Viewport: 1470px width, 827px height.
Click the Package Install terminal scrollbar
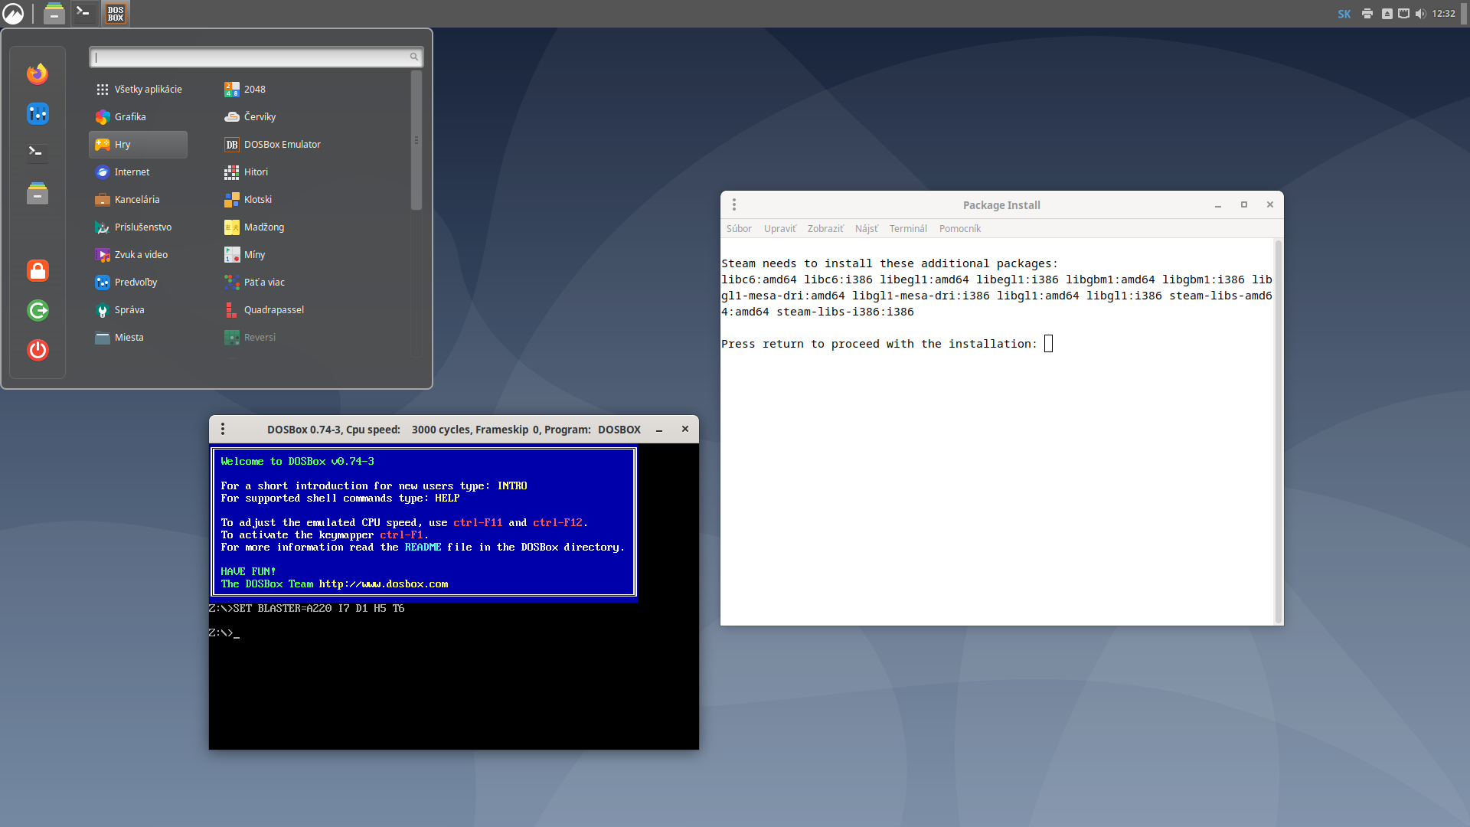tap(1278, 432)
